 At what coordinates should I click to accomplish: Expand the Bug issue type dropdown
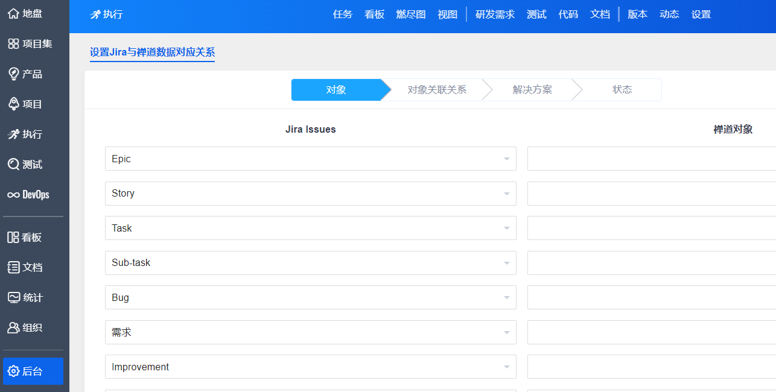506,298
